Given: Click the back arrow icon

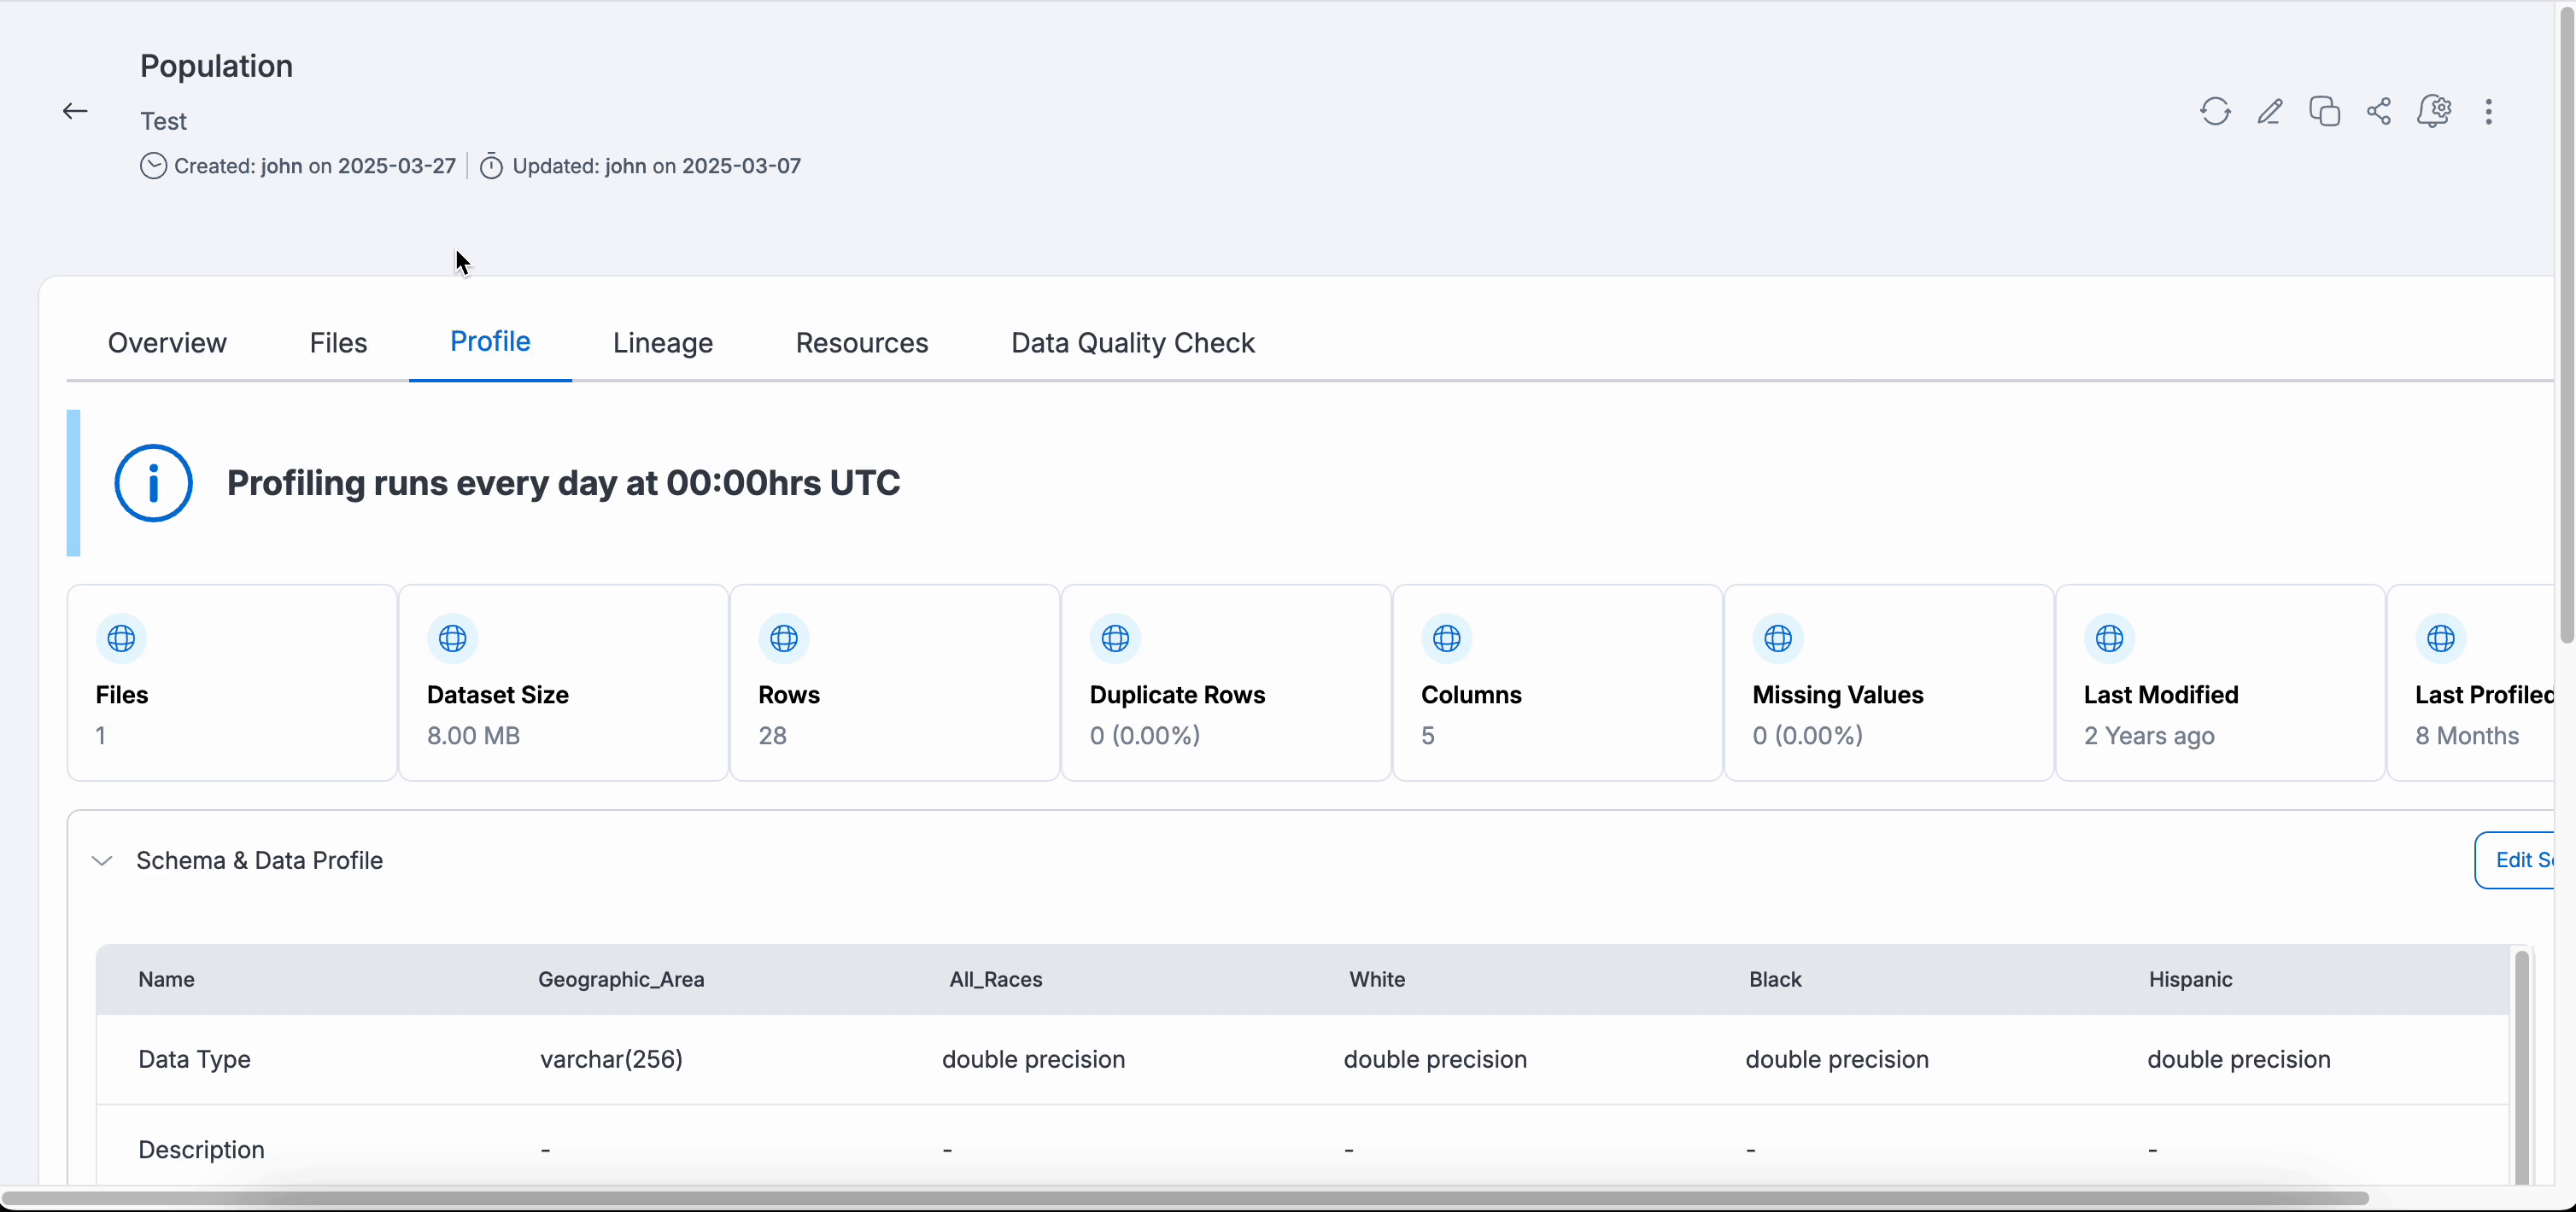Looking at the screenshot, I should 75,111.
